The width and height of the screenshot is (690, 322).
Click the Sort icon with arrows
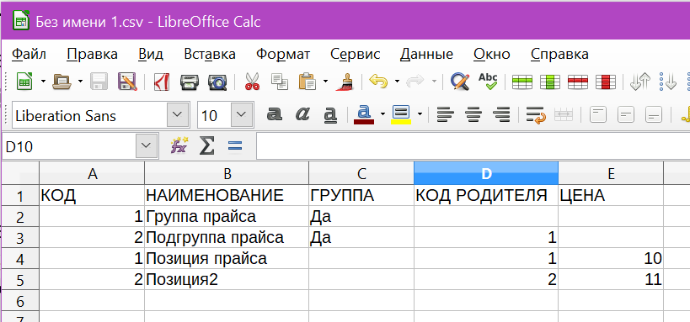(x=639, y=82)
